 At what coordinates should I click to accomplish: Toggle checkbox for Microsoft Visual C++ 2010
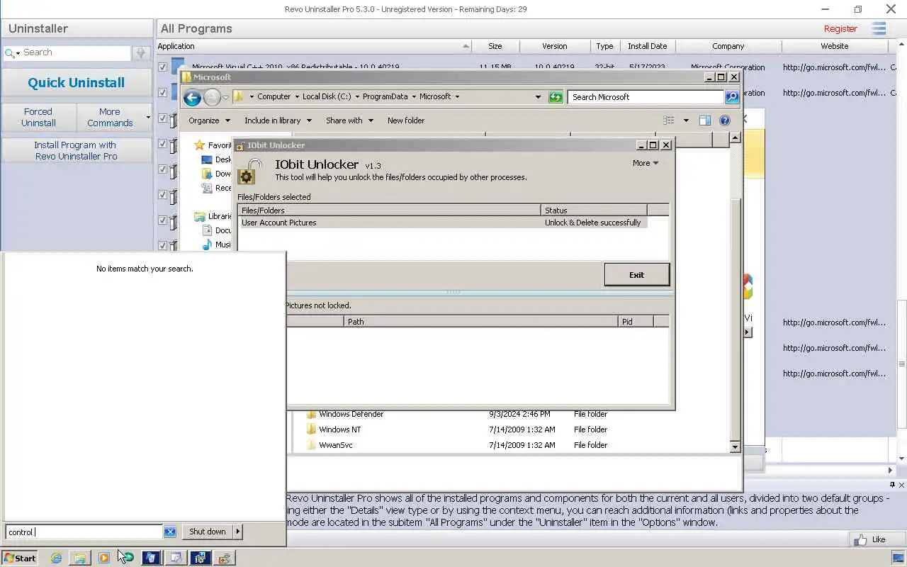point(163,67)
